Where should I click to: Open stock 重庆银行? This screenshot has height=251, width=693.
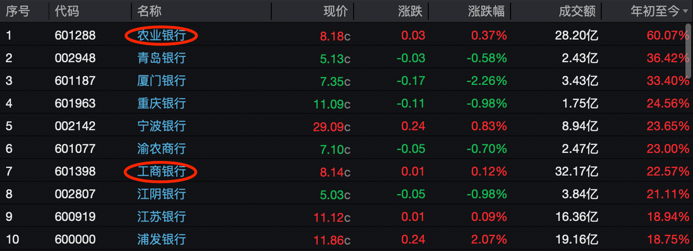161,103
